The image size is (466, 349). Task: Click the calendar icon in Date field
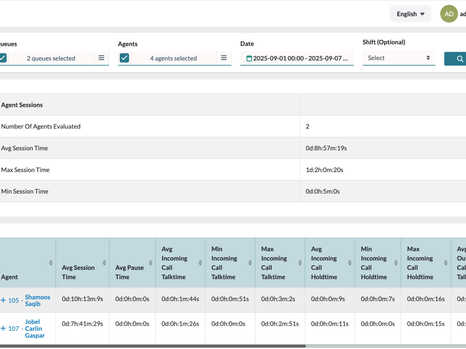click(x=249, y=59)
